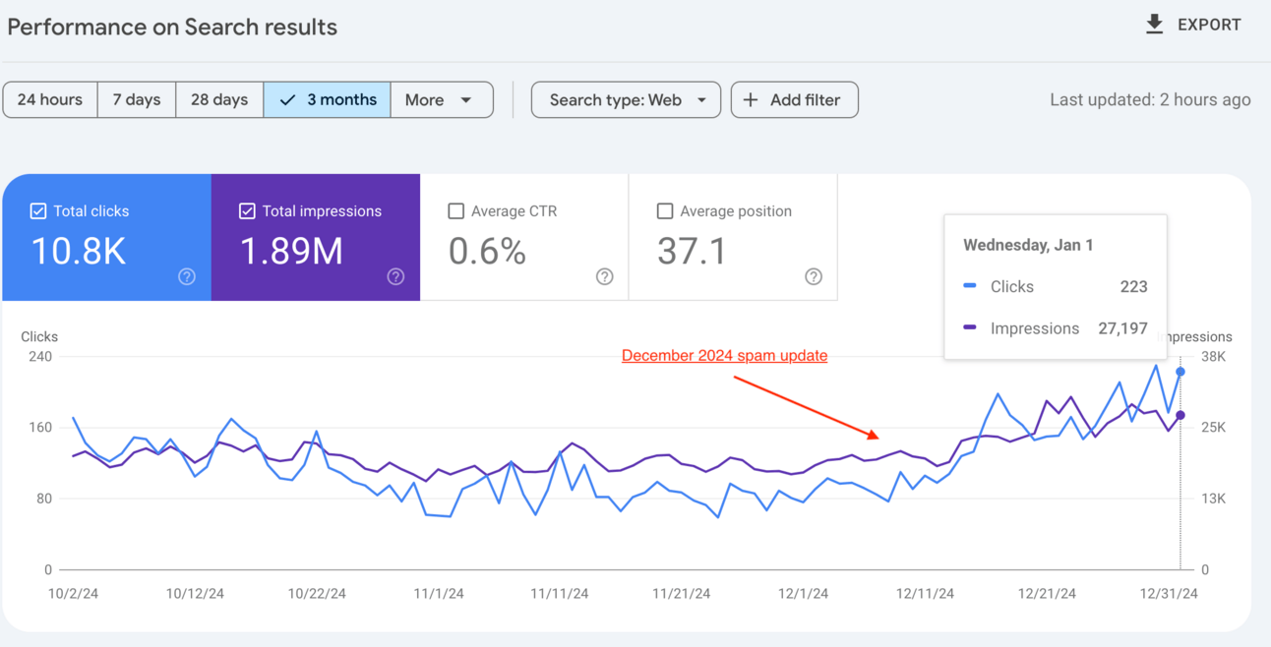Select the 28 days range

[219, 99]
